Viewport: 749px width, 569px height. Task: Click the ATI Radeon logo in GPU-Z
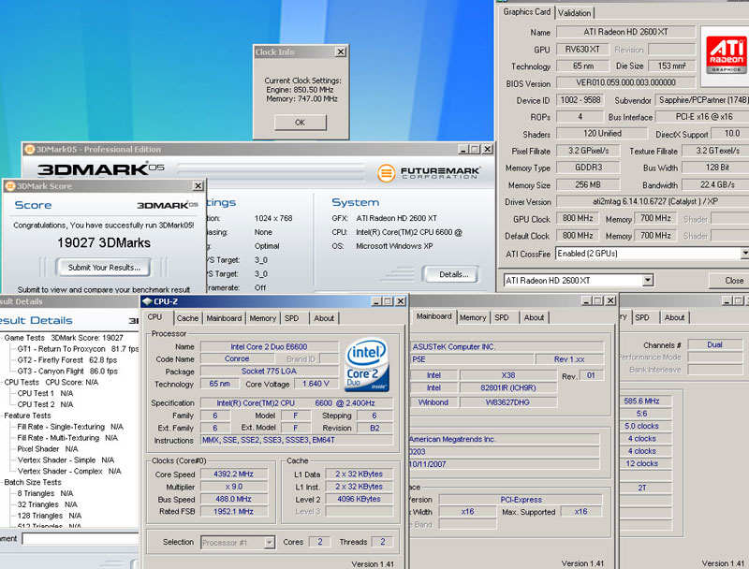click(726, 55)
